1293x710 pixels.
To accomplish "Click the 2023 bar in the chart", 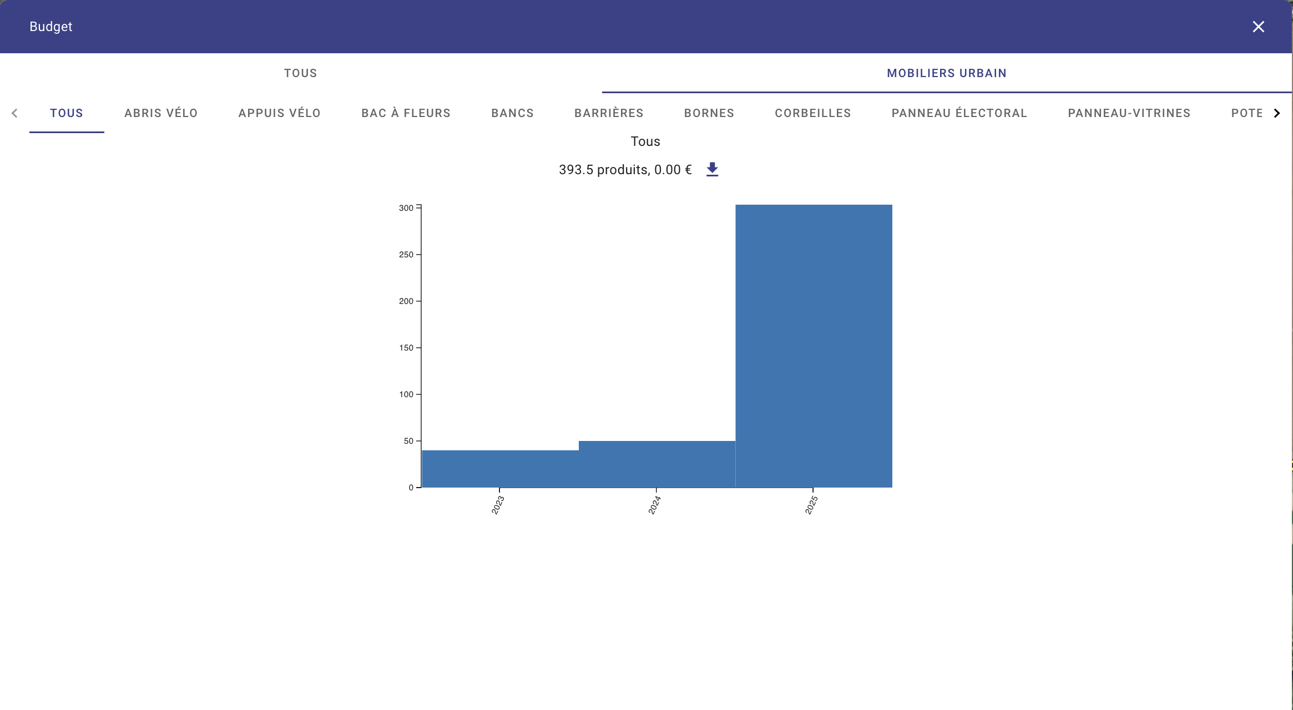I will point(500,469).
